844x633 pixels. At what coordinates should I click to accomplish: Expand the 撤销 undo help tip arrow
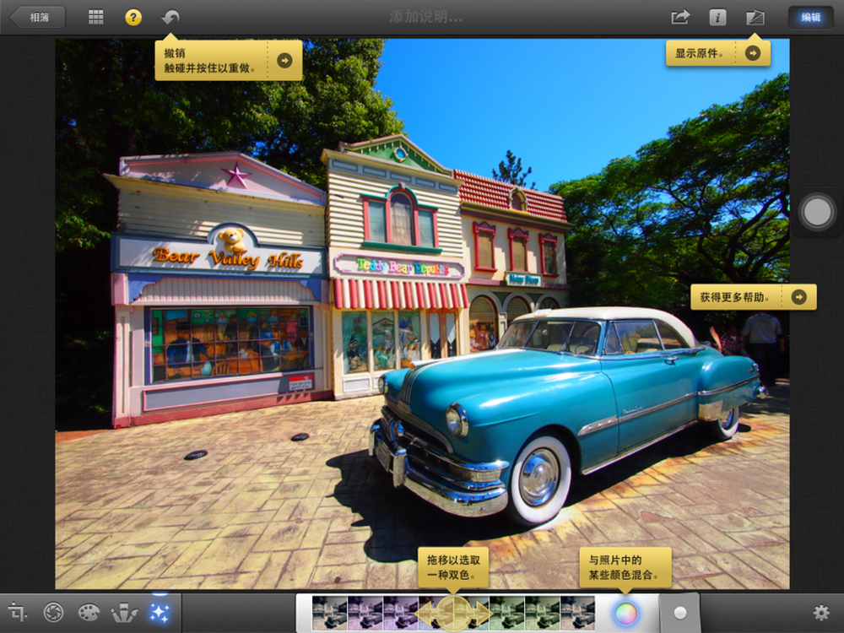[x=284, y=60]
